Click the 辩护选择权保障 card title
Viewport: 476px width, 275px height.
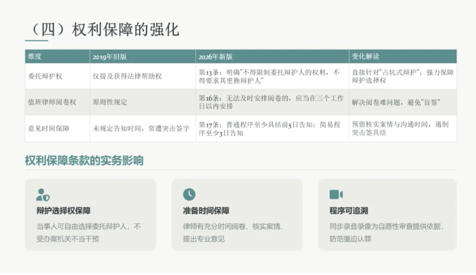64,211
